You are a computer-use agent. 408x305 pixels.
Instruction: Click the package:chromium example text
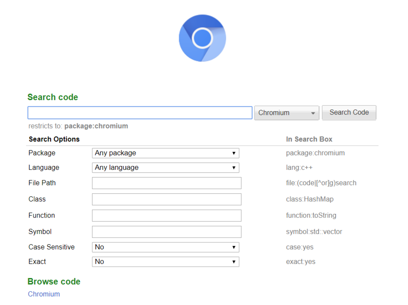(x=315, y=153)
